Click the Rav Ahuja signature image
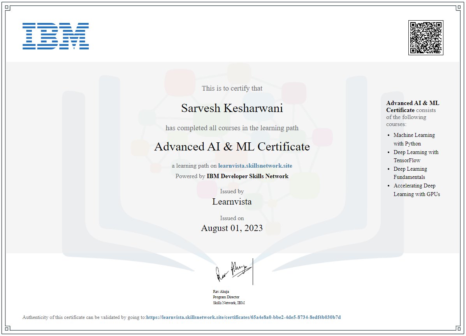The image size is (466, 336). pyautogui.click(x=234, y=271)
